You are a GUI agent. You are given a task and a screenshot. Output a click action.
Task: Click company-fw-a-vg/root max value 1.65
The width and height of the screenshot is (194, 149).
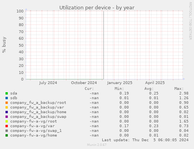point(184,121)
